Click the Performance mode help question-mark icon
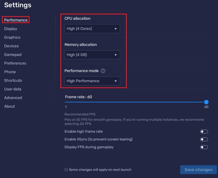 pyautogui.click(x=103, y=71)
